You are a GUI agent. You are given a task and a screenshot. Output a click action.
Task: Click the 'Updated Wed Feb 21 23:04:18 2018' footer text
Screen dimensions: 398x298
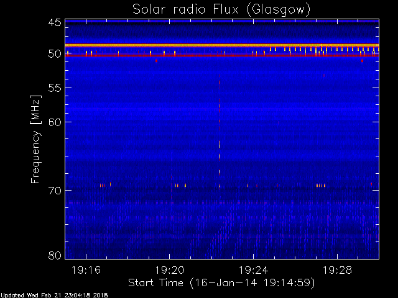tap(54, 296)
